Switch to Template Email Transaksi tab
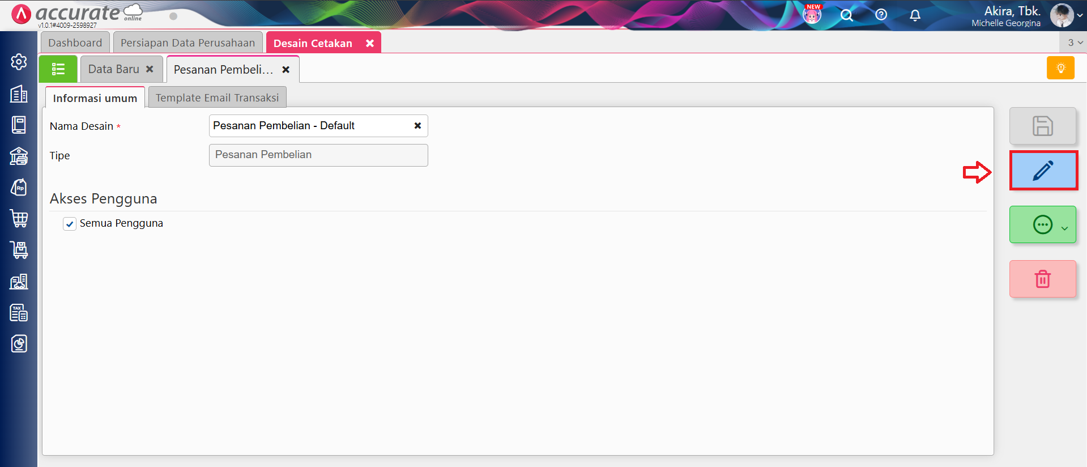The width and height of the screenshot is (1087, 467). [x=217, y=97]
